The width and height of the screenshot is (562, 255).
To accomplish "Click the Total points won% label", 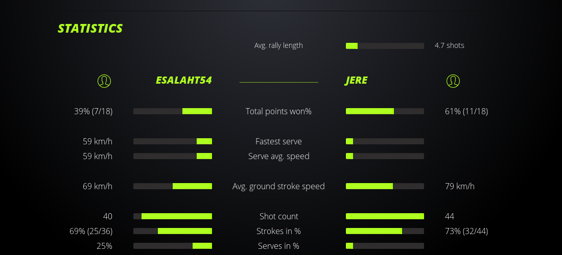I will tap(278, 111).
